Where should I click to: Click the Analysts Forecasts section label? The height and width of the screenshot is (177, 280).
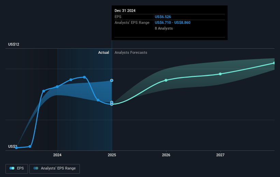131,52
